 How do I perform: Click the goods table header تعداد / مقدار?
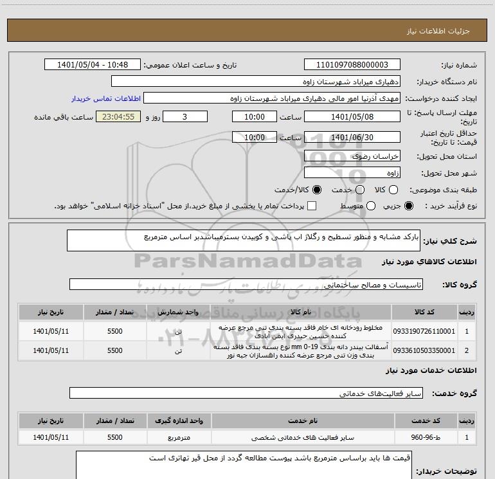coord(115,312)
